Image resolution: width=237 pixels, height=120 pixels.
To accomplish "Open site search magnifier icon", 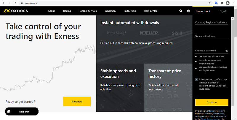I will click(x=181, y=11).
